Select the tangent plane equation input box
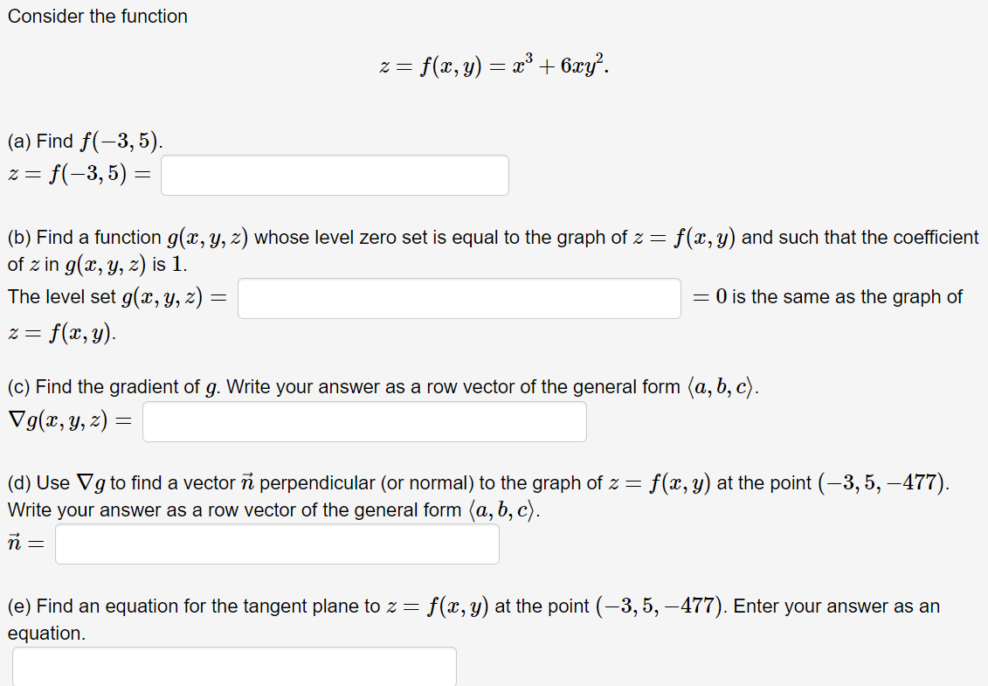Viewport: 988px width, 686px height. [233, 667]
